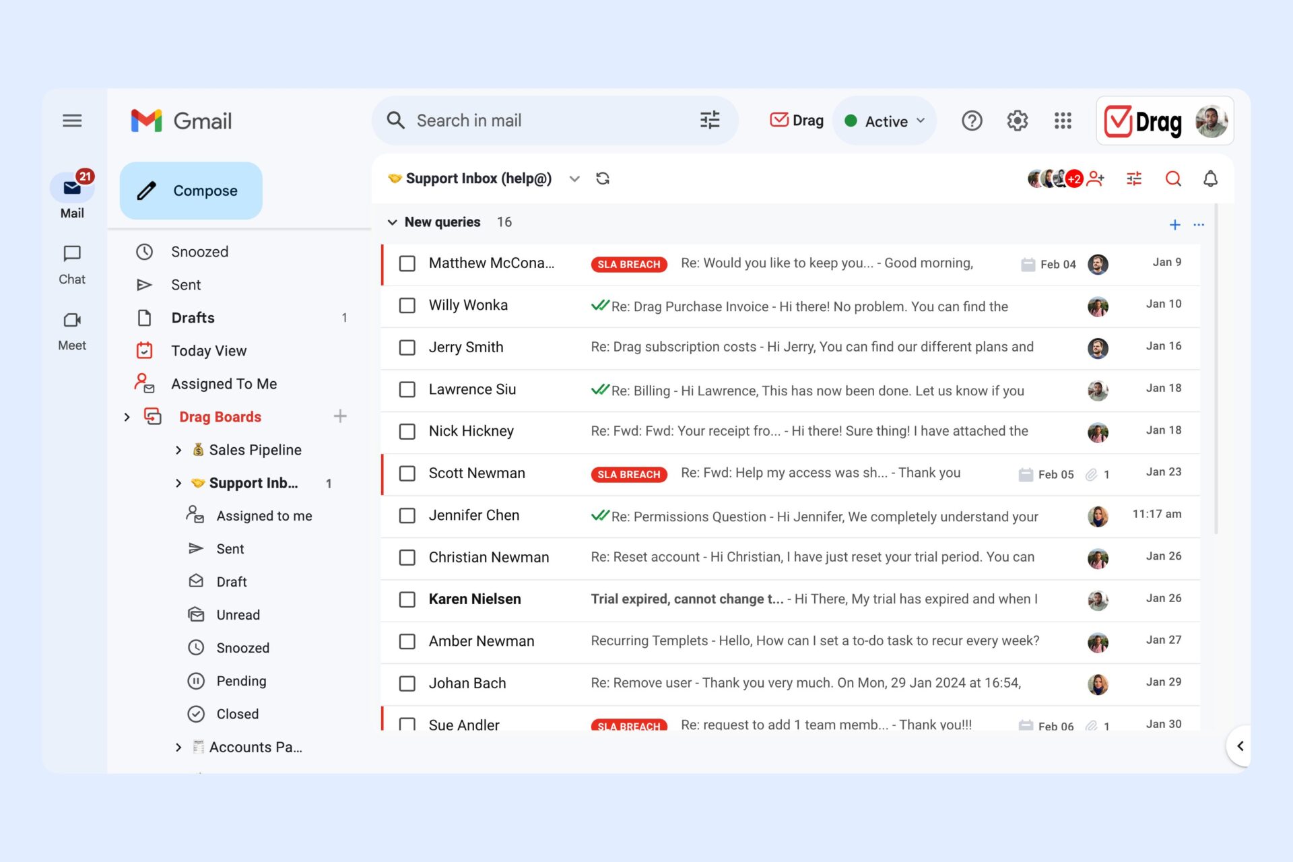Click SLA BREACH tag on Matthew McCona... row
Image resolution: width=1293 pixels, height=862 pixels.
(x=629, y=265)
